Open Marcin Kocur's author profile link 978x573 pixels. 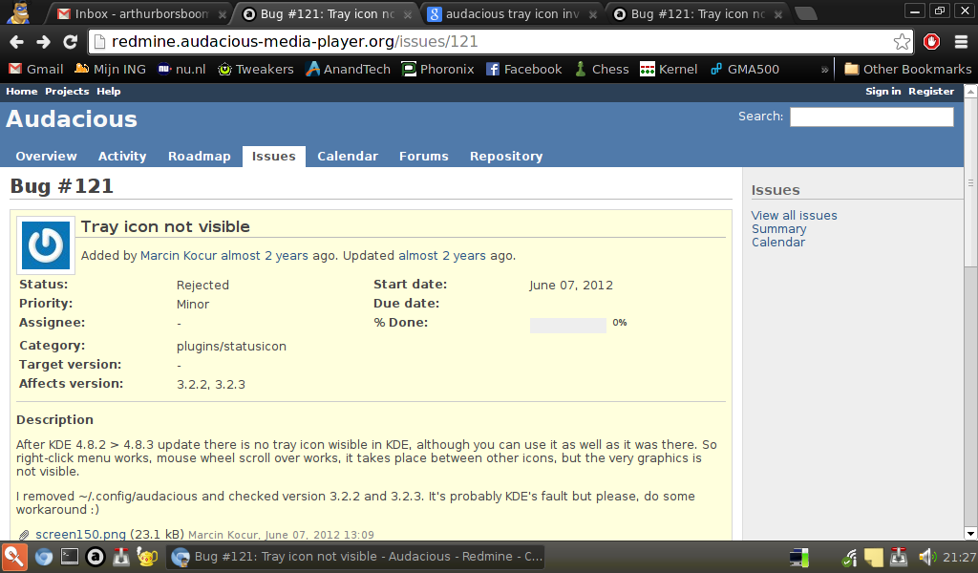(x=179, y=256)
